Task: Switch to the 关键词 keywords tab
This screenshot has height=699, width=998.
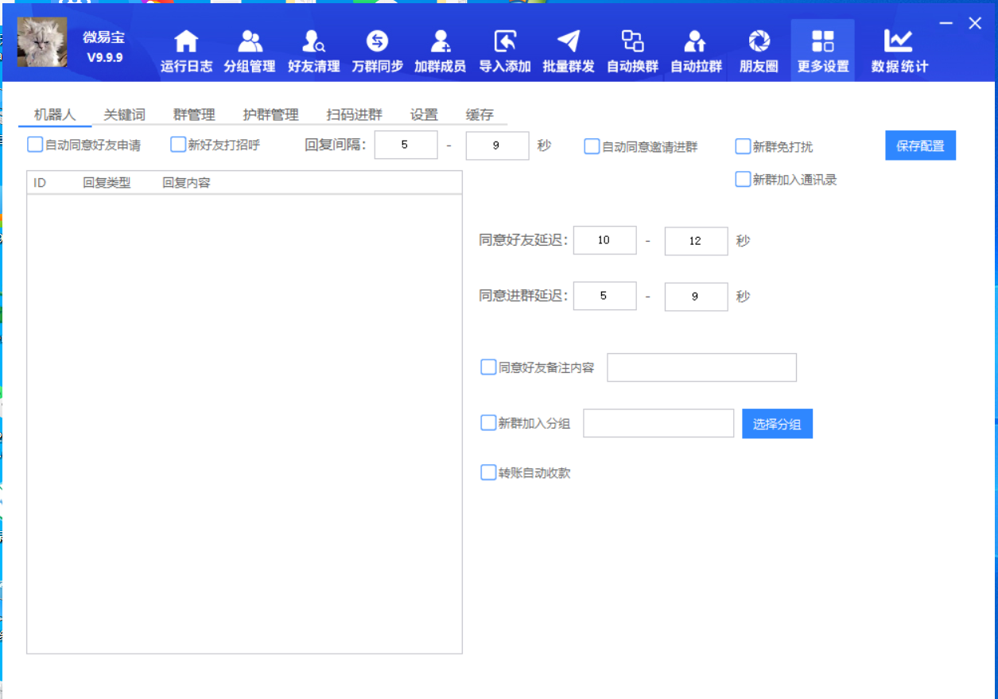Action: click(123, 114)
